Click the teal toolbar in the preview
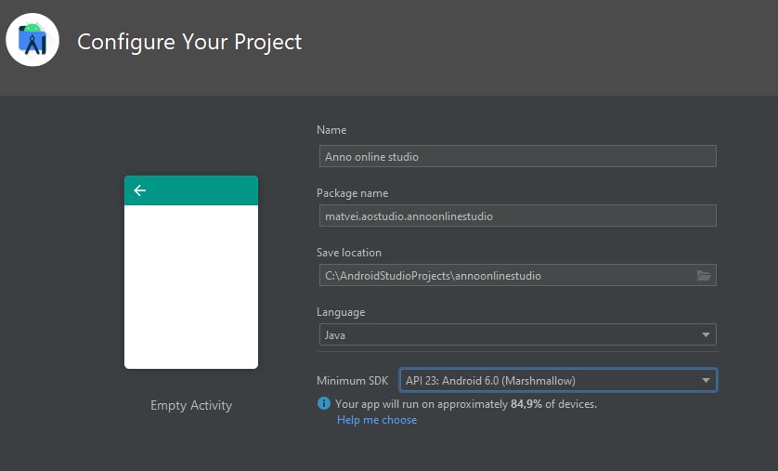778x471 pixels. tap(191, 190)
